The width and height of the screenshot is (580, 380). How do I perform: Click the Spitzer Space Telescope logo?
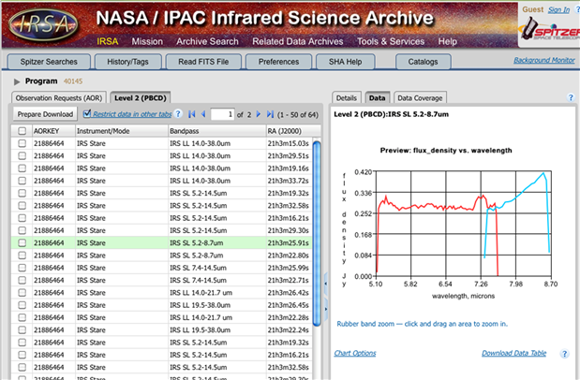point(549,31)
